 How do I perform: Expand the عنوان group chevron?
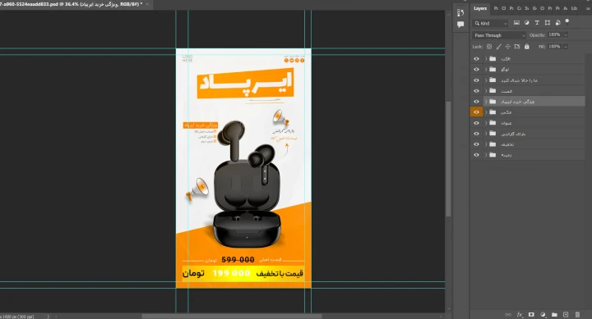click(x=486, y=123)
